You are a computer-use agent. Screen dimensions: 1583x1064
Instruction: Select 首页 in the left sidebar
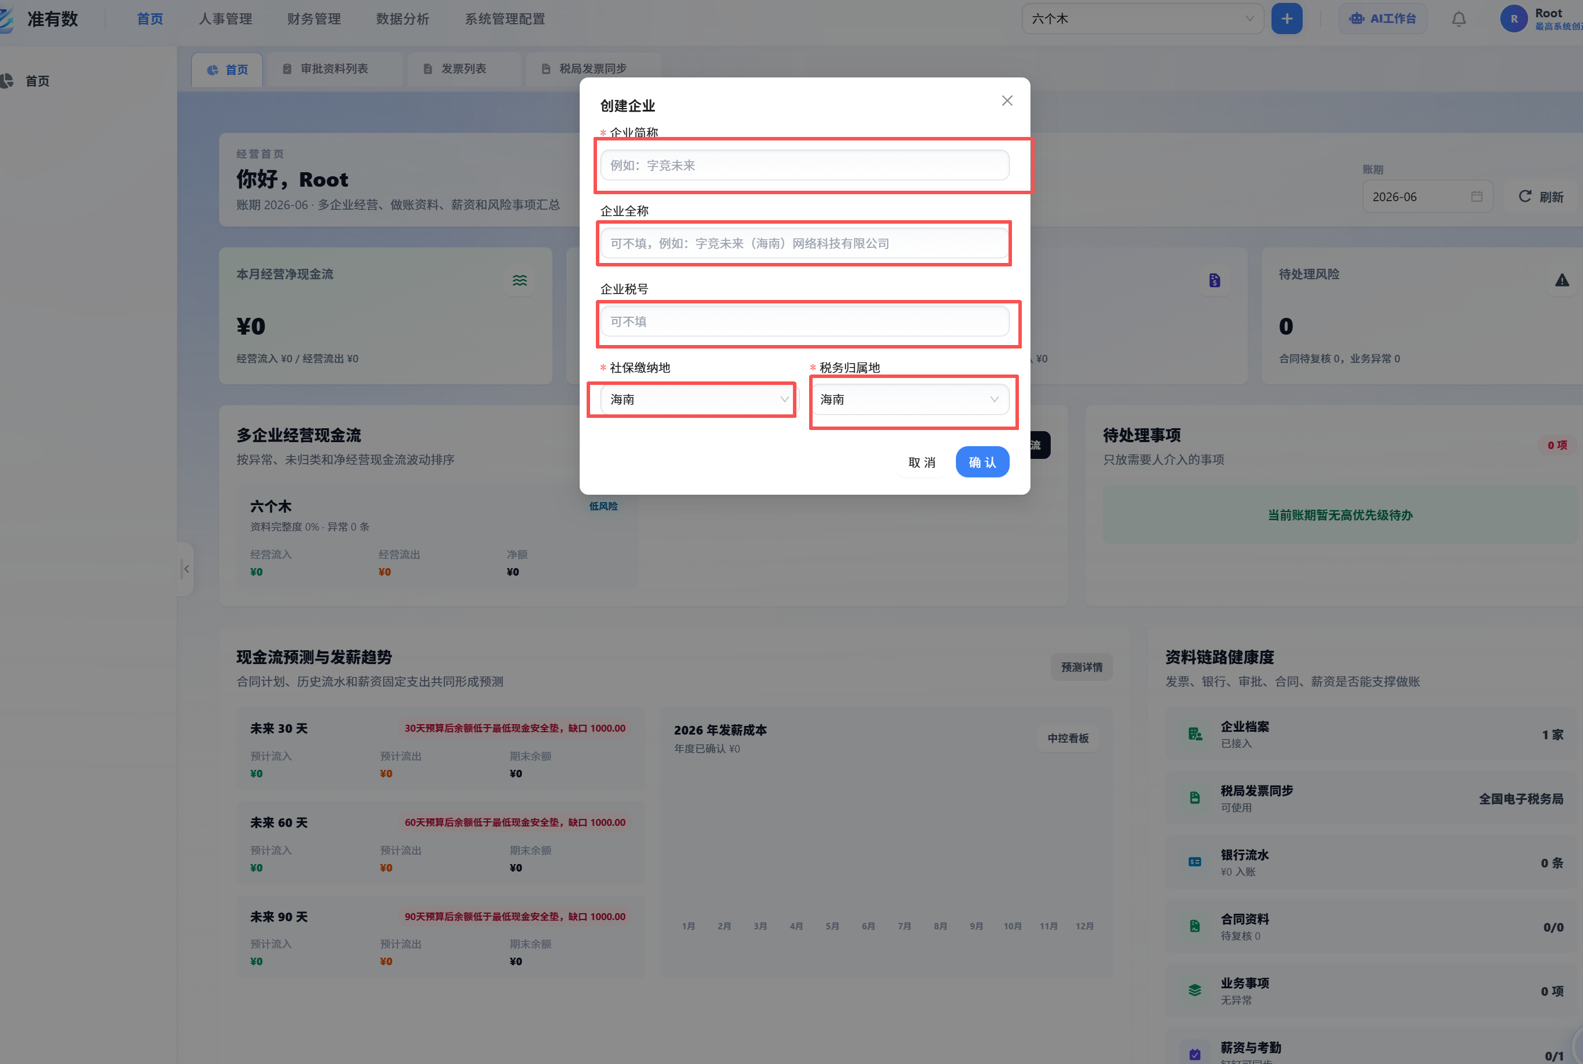38,81
